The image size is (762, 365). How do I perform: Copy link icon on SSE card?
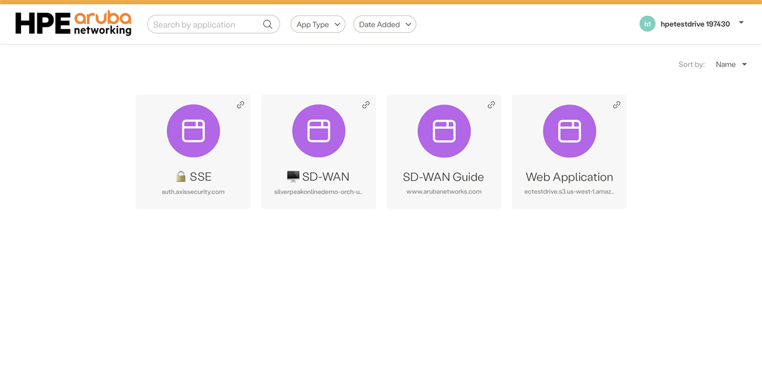pos(241,105)
